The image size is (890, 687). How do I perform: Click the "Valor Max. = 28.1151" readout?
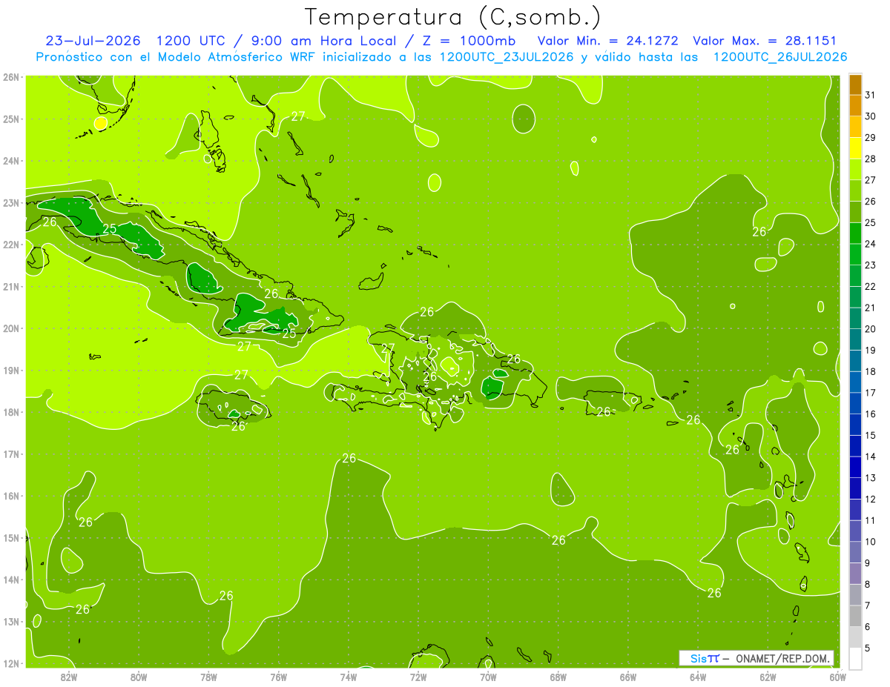click(765, 41)
